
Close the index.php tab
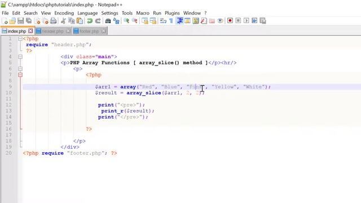coord(30,31)
